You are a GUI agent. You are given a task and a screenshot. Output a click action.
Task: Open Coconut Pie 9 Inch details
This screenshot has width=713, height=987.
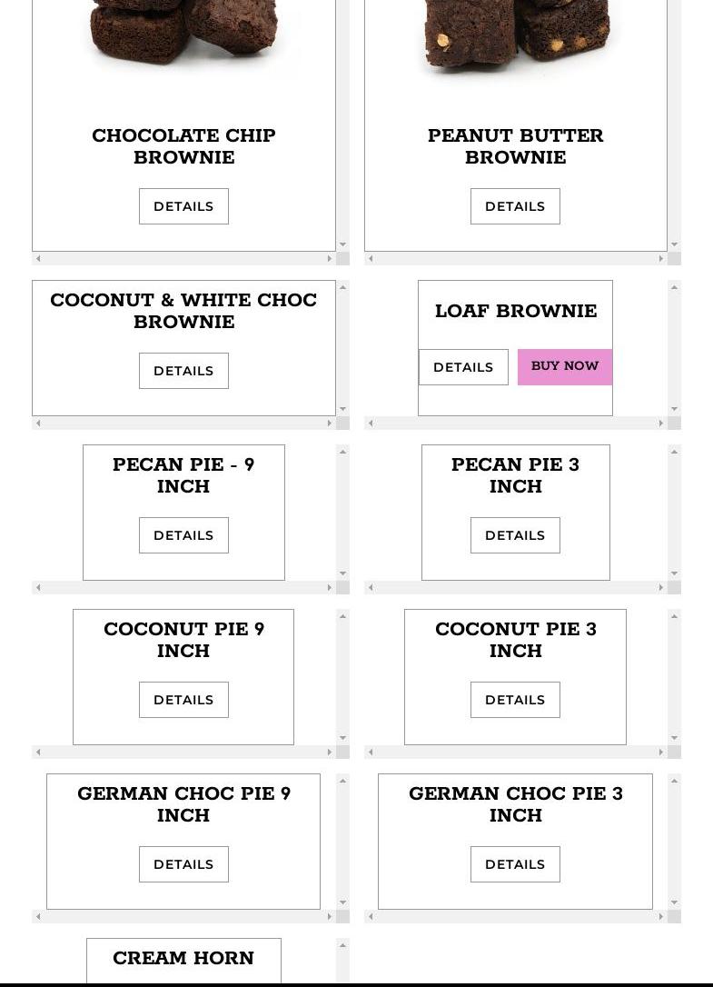pos(183,700)
